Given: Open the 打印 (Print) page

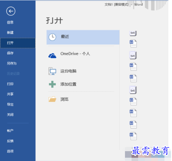Looking at the screenshot, I should (x=10, y=84).
